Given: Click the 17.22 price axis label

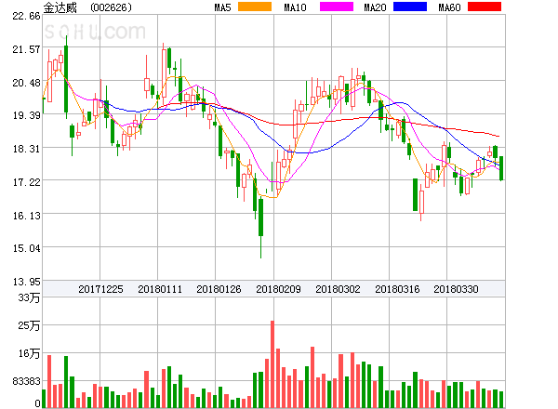Looking at the screenshot, I should (x=26, y=182).
